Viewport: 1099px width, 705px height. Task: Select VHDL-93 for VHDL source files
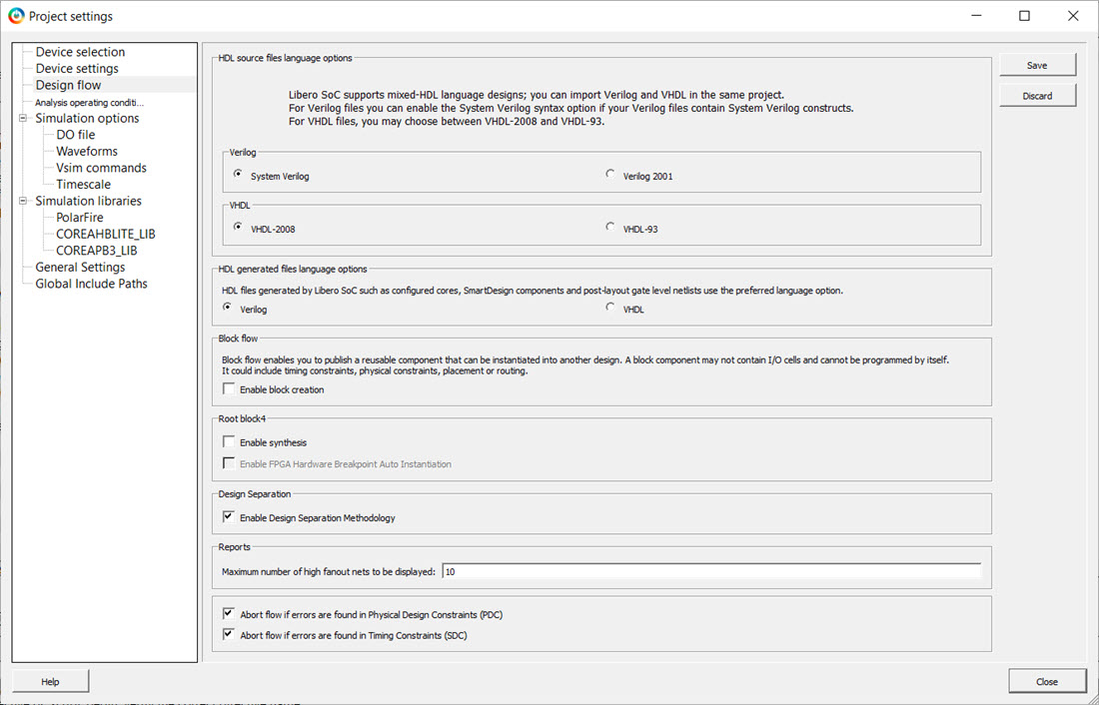(x=610, y=228)
